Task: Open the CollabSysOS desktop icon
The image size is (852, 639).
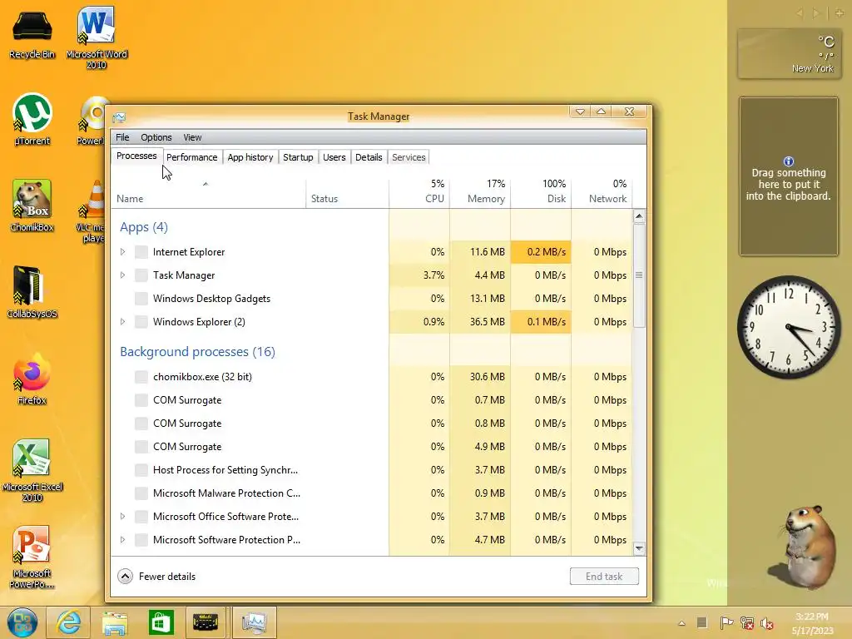Action: [x=32, y=292]
